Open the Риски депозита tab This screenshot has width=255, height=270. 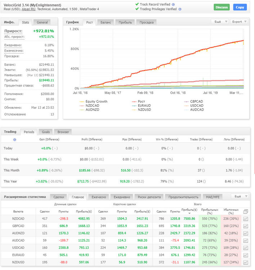pos(149,197)
